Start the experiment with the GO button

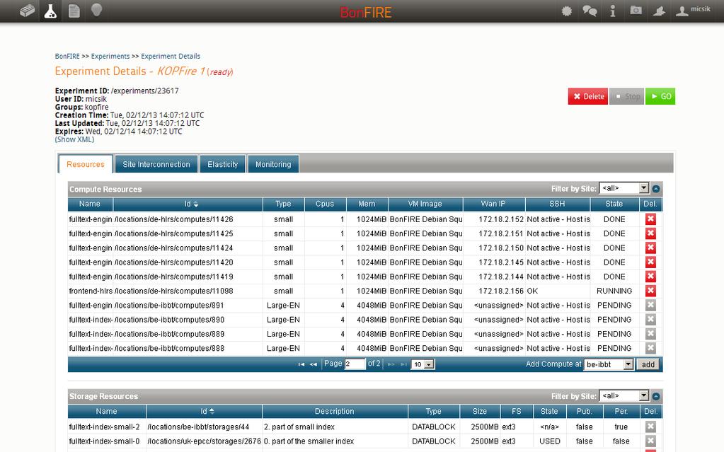[x=660, y=96]
